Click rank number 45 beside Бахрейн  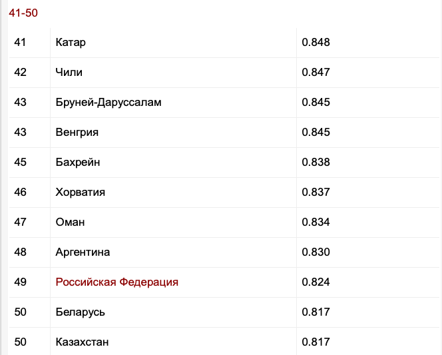[21, 163]
